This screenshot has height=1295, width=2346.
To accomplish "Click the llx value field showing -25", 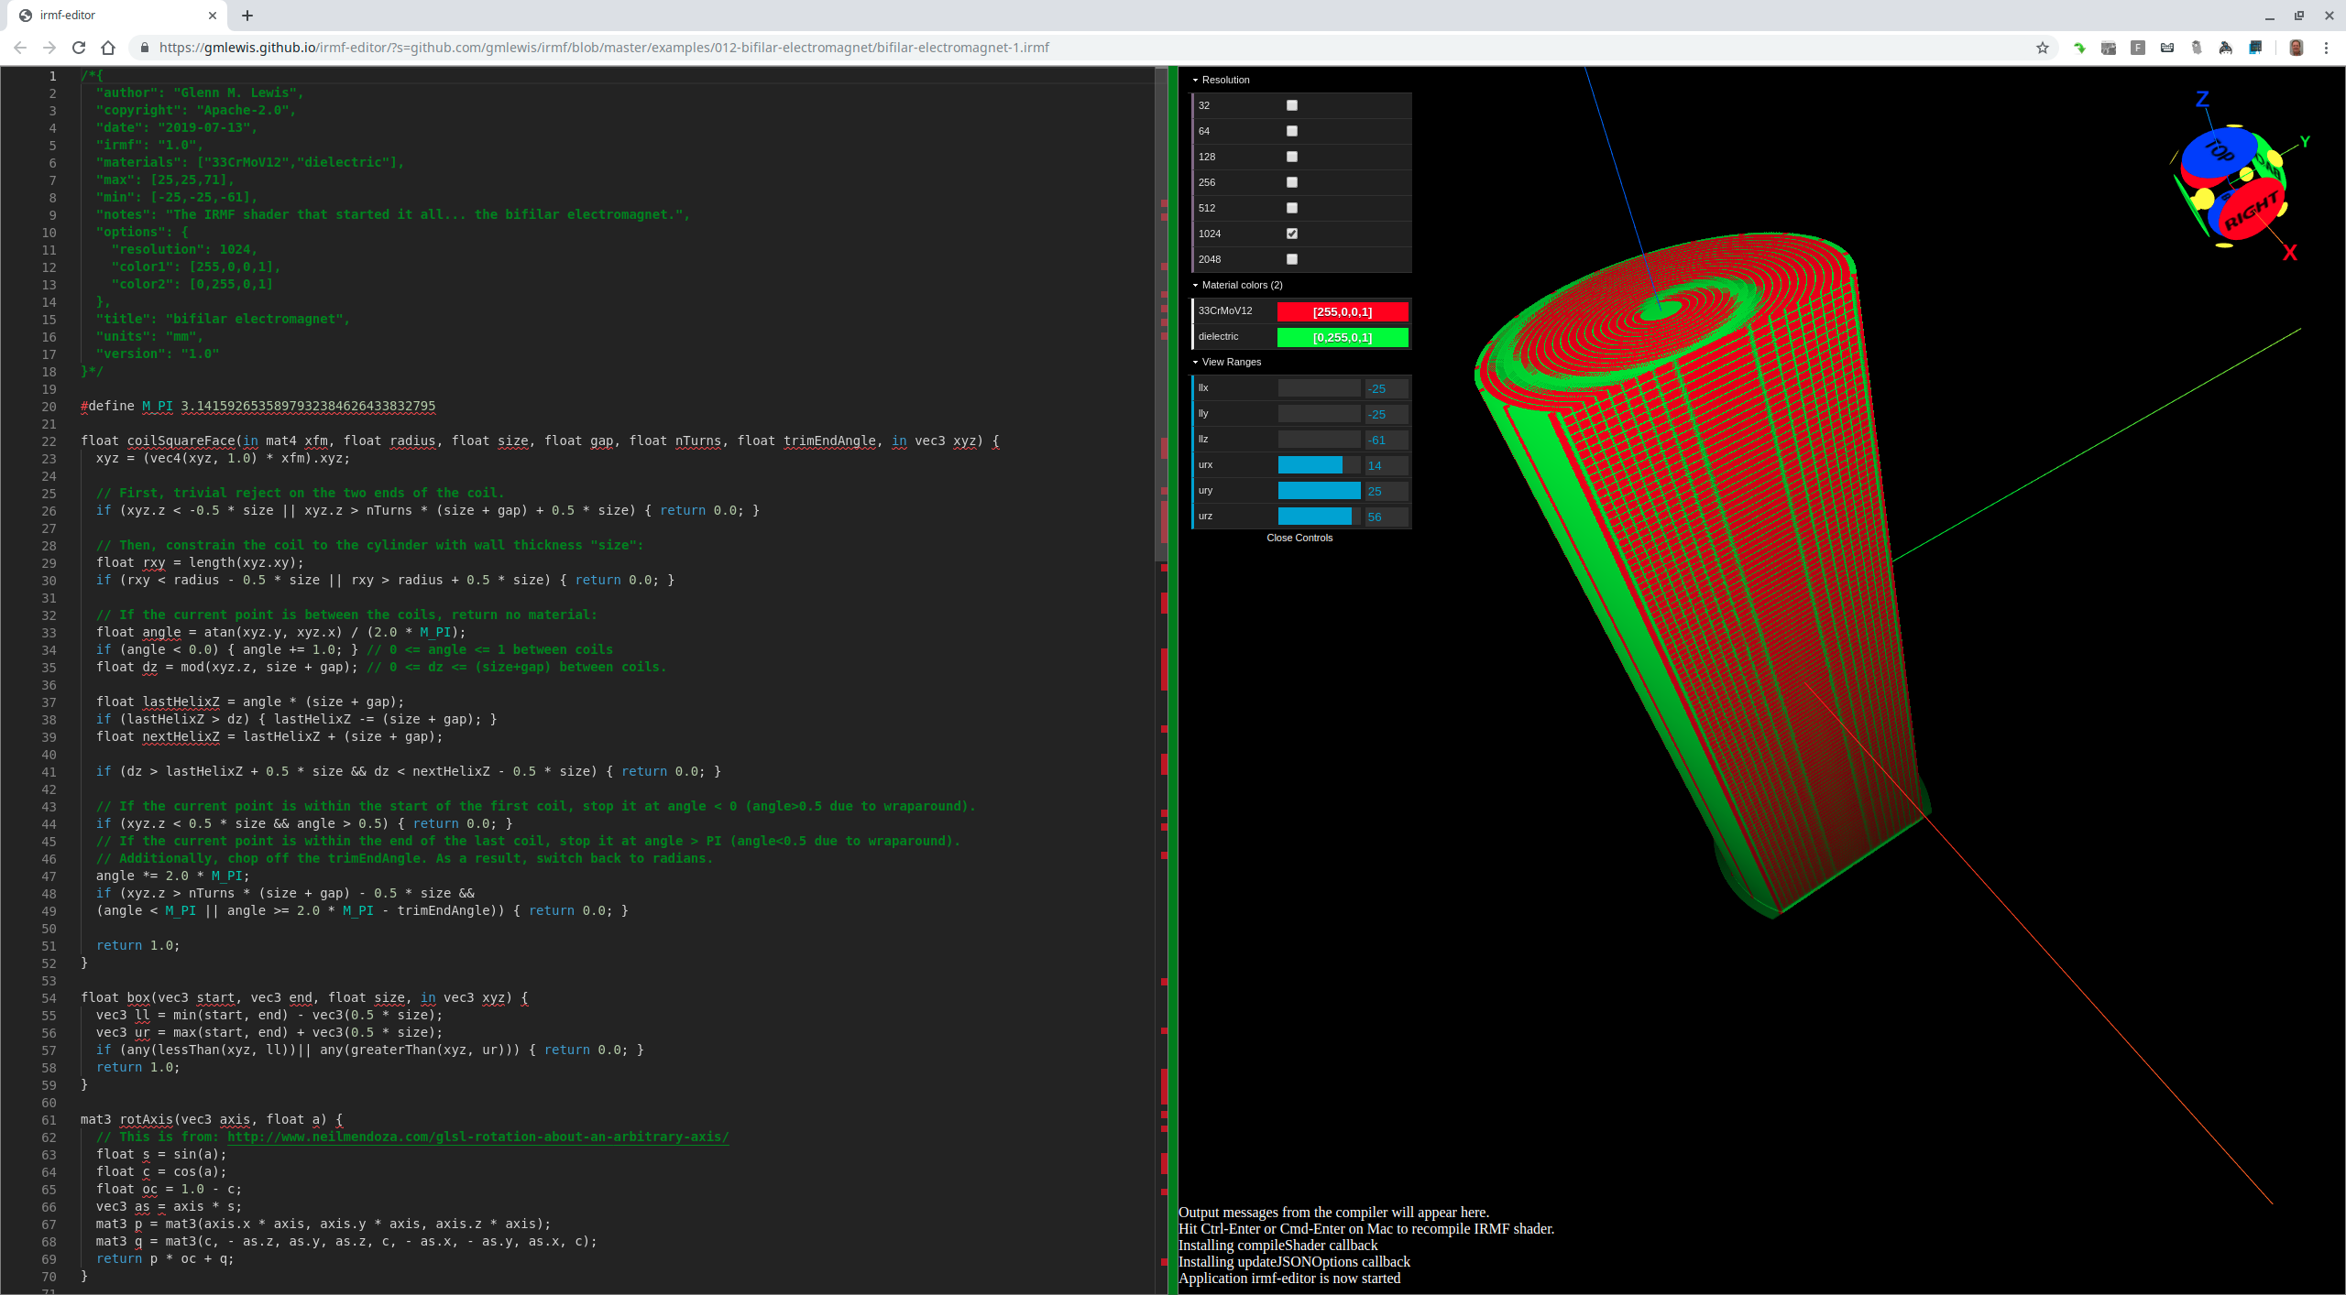I will tap(1387, 388).
